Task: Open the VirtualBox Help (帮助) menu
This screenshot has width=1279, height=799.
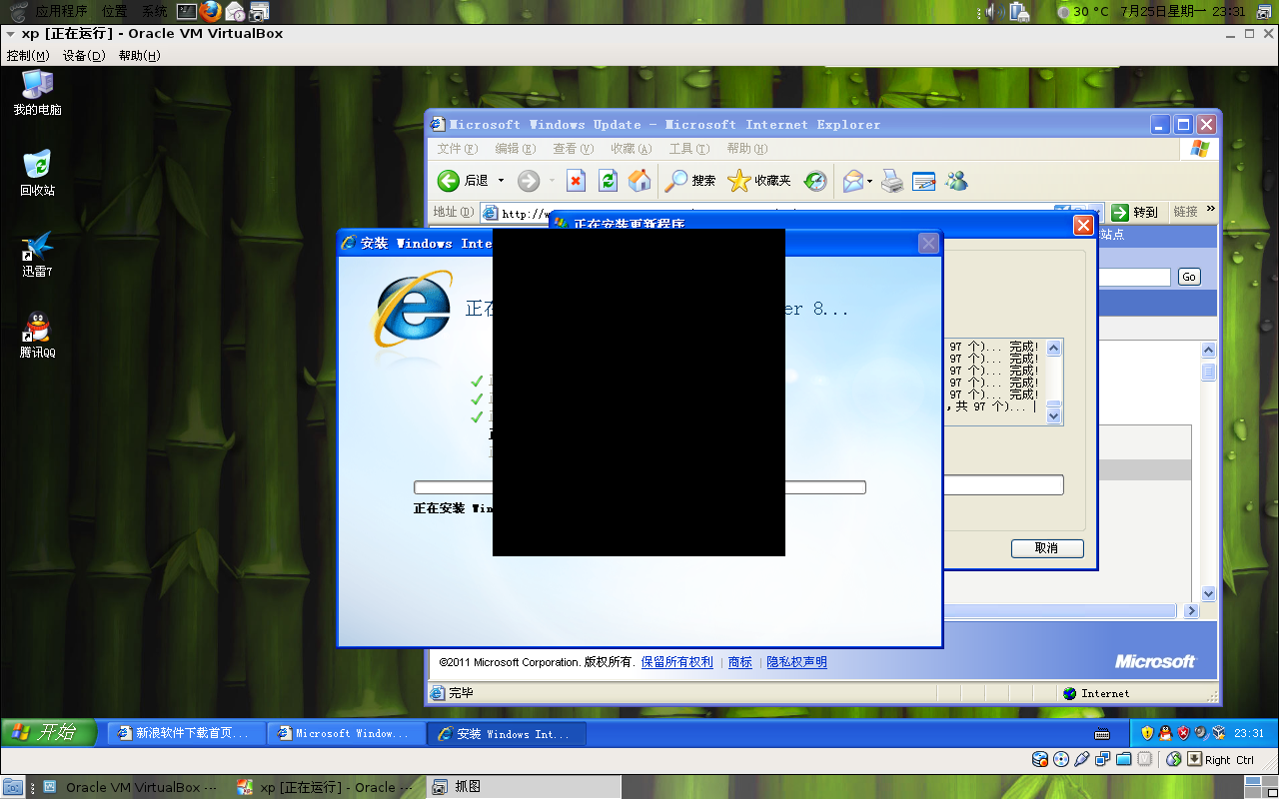Action: [x=139, y=56]
